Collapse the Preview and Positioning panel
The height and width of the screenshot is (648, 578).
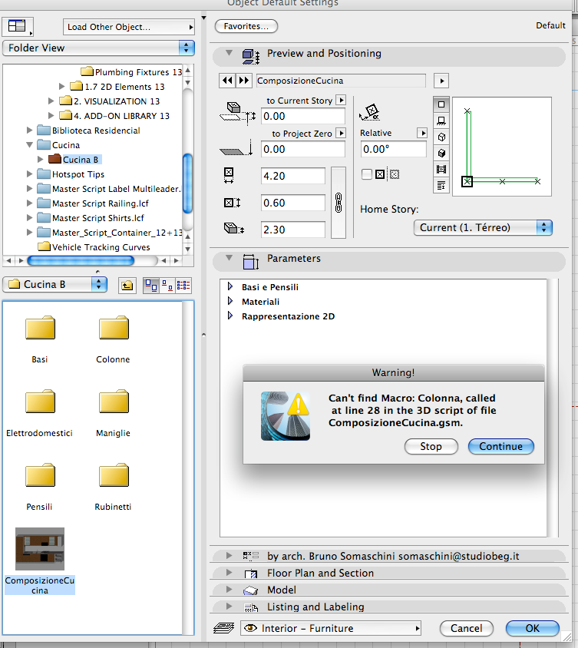click(229, 53)
